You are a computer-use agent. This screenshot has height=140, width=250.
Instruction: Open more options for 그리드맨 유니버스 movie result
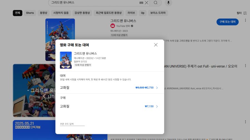[245, 20]
